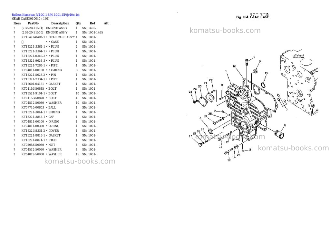Screen dimensions: 330x233
Task: Open the Rollers Komatsu JV40C-1 link
Action: [46, 14]
